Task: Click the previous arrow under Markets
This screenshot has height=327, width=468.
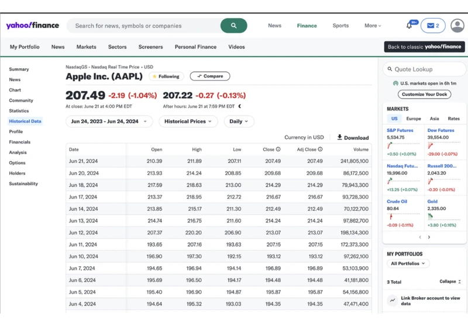Action: (x=420, y=237)
